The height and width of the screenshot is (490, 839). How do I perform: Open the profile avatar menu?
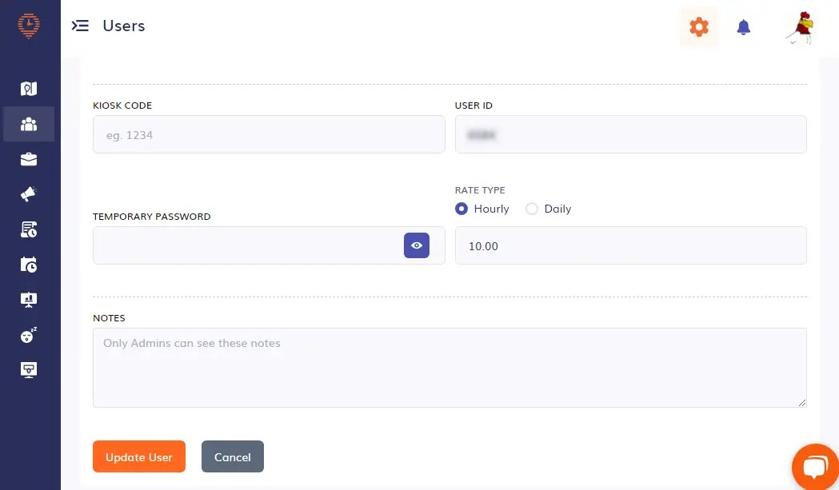(800, 27)
